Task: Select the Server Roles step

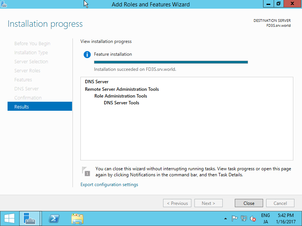Action: tap(27, 70)
